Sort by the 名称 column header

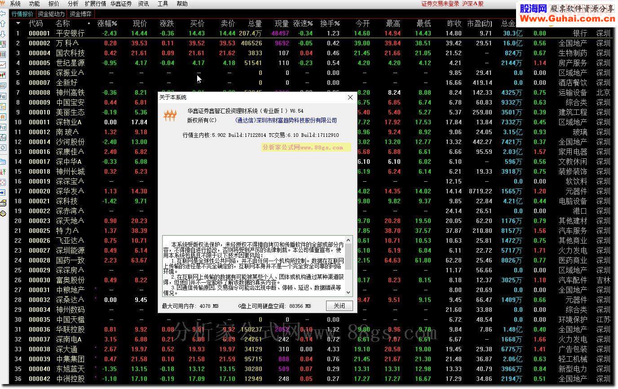click(63, 23)
